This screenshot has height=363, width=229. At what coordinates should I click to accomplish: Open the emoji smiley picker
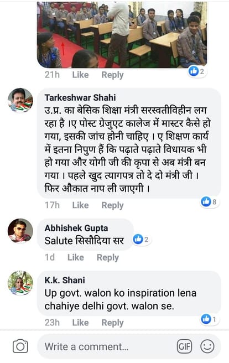pos(207,346)
